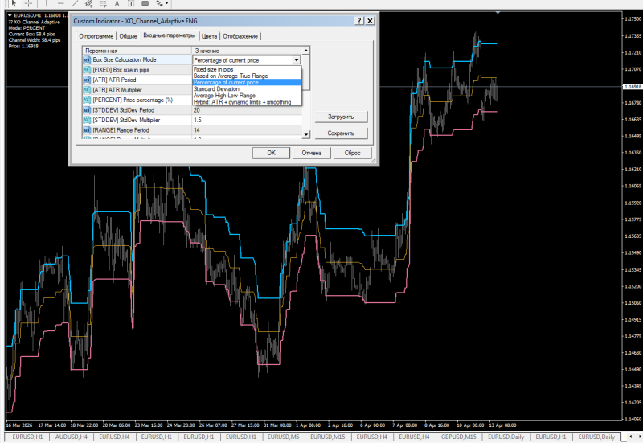Click the 'Отмена' cancel button
The height and width of the screenshot is (443, 643).
312,153
